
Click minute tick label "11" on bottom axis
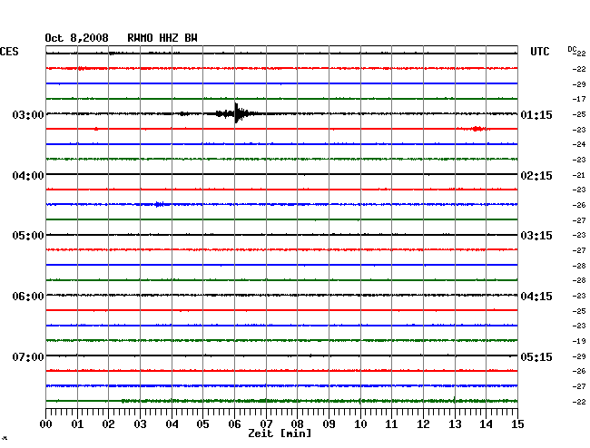click(x=391, y=424)
